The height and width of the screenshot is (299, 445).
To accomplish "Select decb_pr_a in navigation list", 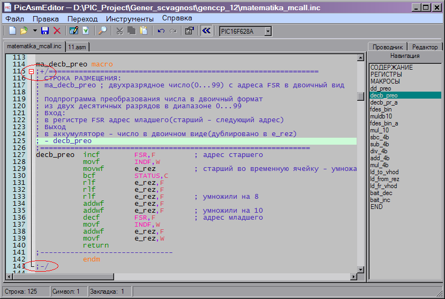I will (x=405, y=102).
